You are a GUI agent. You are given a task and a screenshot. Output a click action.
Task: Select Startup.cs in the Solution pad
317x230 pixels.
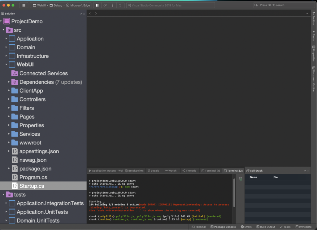click(31, 186)
